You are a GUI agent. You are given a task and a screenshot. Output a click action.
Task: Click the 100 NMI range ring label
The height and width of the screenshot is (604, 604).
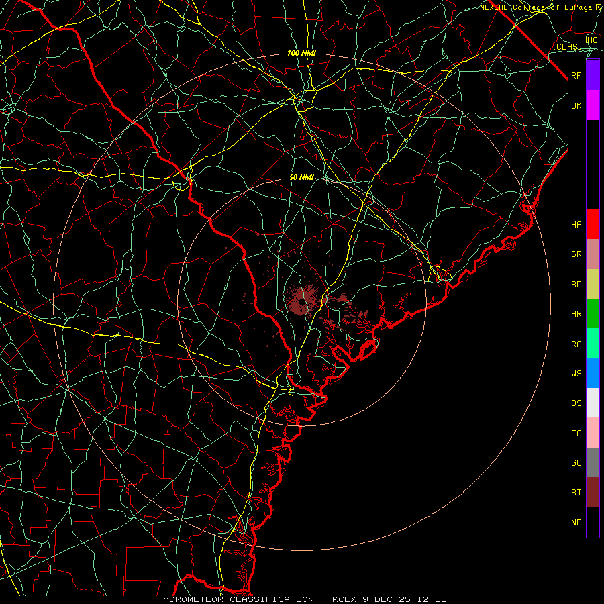[x=301, y=53]
